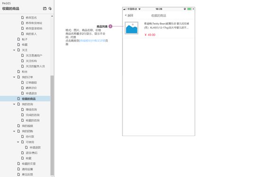
Task: Collapse the 我的订单 tree node
Action: (x=14, y=77)
